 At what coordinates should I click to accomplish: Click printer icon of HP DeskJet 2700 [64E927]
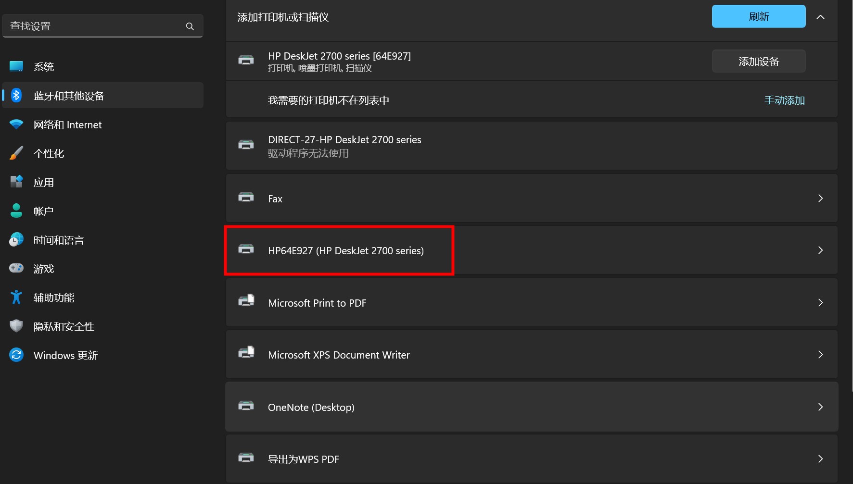[246, 60]
